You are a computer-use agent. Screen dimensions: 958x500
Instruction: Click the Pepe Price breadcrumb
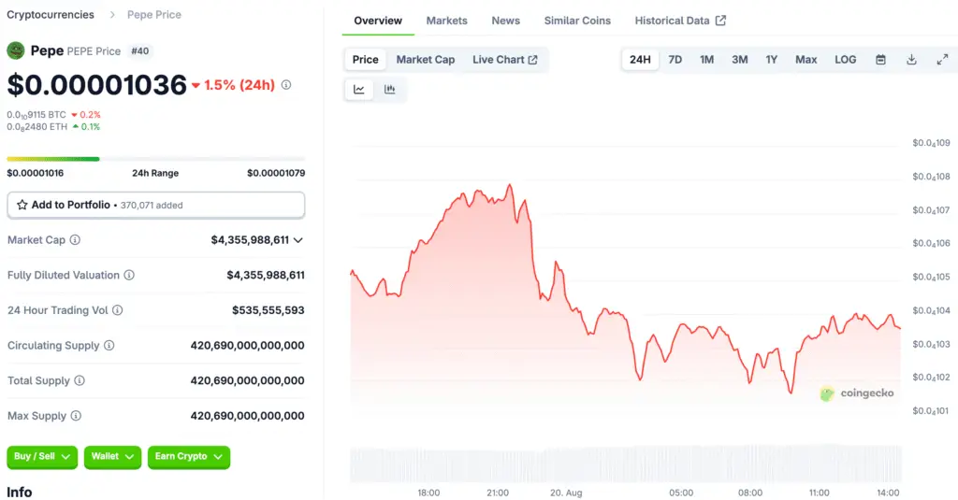154,15
